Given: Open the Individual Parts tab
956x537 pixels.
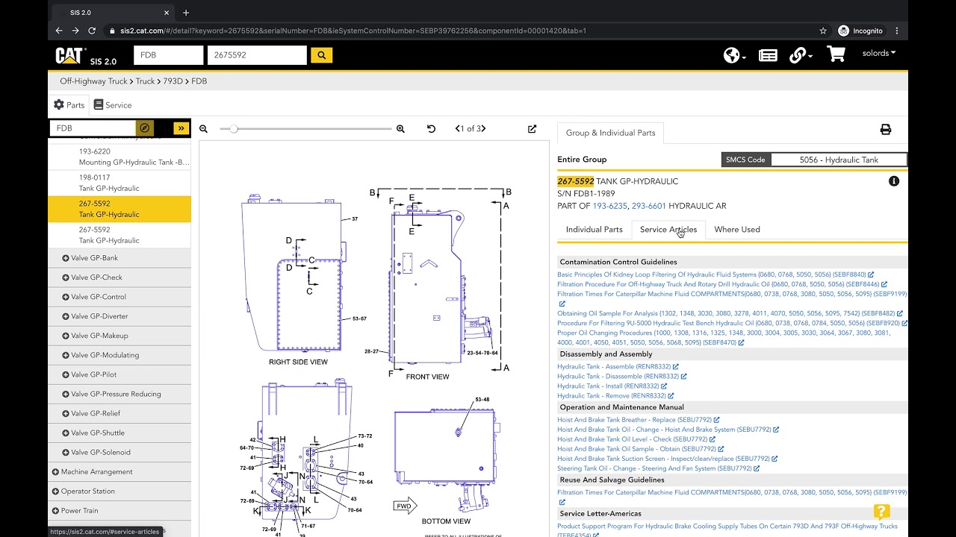Looking at the screenshot, I should coord(594,230).
